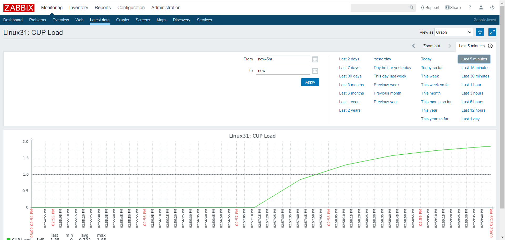Select Previous year period

(x=386, y=102)
